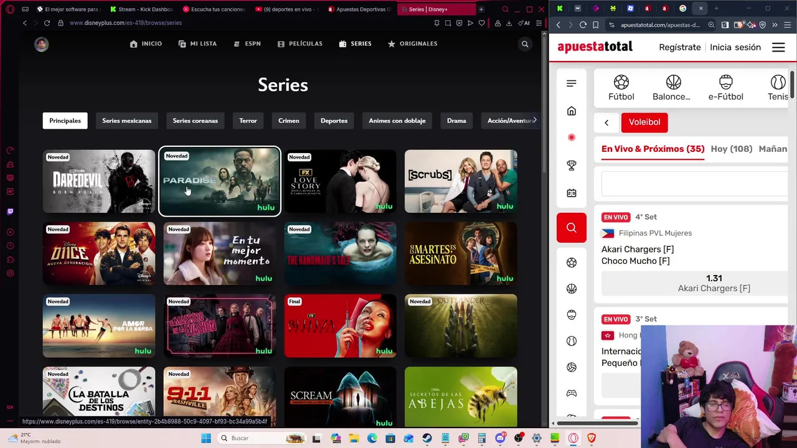Select the Series mexicanas filter
The width and height of the screenshot is (797, 448).
coord(126,121)
